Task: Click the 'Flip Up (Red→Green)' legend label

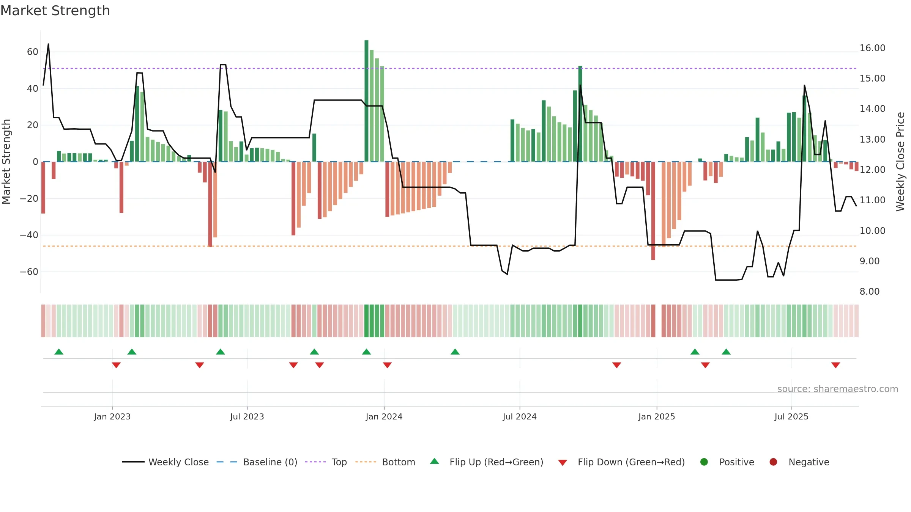Action: pyautogui.click(x=496, y=462)
